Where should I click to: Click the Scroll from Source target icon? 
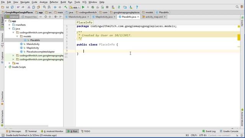tap(46, 17)
